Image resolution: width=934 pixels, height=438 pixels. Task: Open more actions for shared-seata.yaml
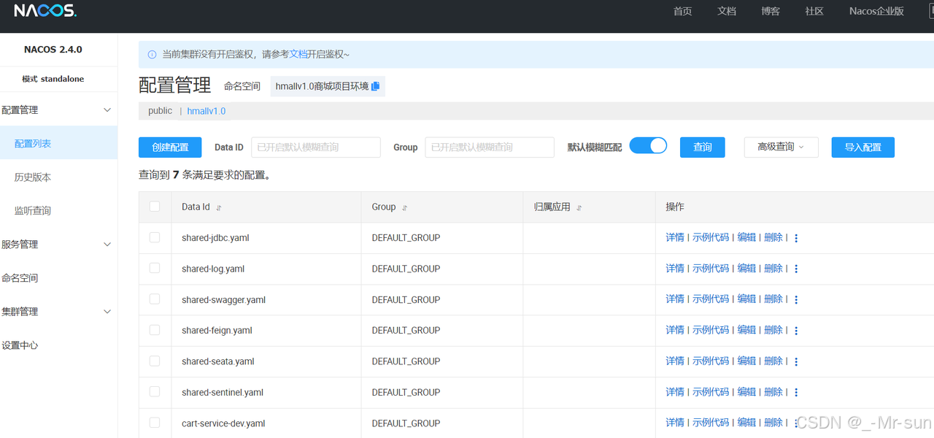coord(796,361)
